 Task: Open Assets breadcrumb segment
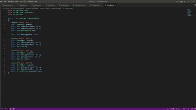(42, 8)
